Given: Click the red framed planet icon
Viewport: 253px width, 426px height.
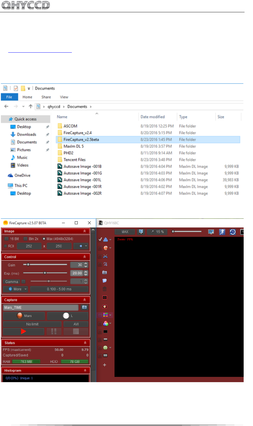Looking at the screenshot, I should click(x=105, y=307).
